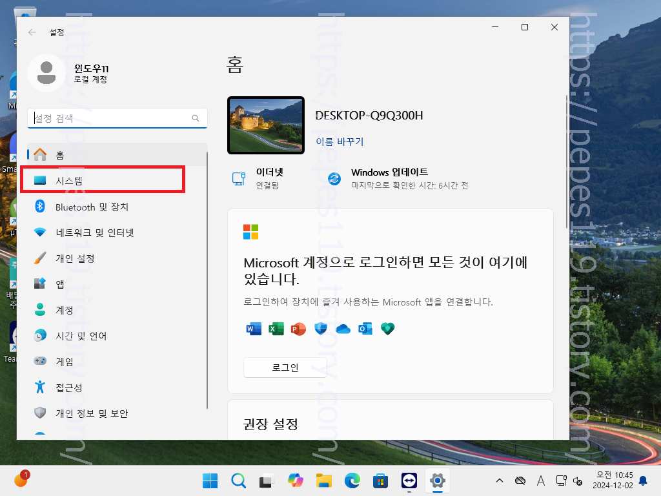Minimize the 설정 window
This screenshot has width=661, height=496.
pyautogui.click(x=495, y=27)
